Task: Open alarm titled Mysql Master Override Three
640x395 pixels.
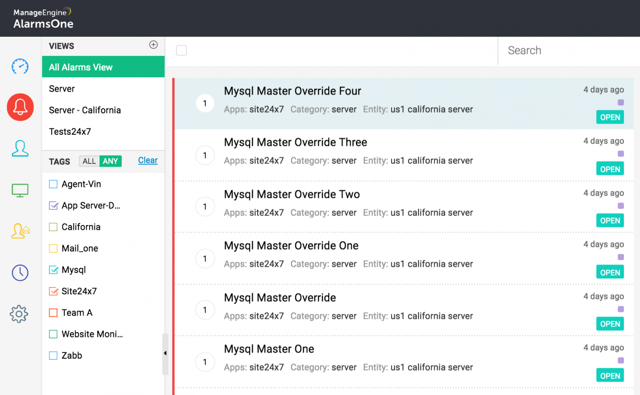Action: click(x=296, y=142)
